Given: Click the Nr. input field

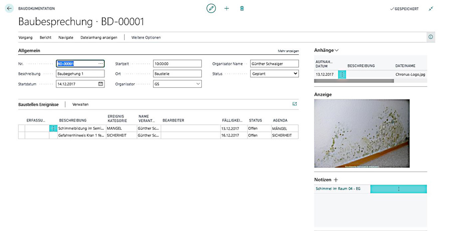Looking at the screenshot, I should pyautogui.click(x=80, y=64).
